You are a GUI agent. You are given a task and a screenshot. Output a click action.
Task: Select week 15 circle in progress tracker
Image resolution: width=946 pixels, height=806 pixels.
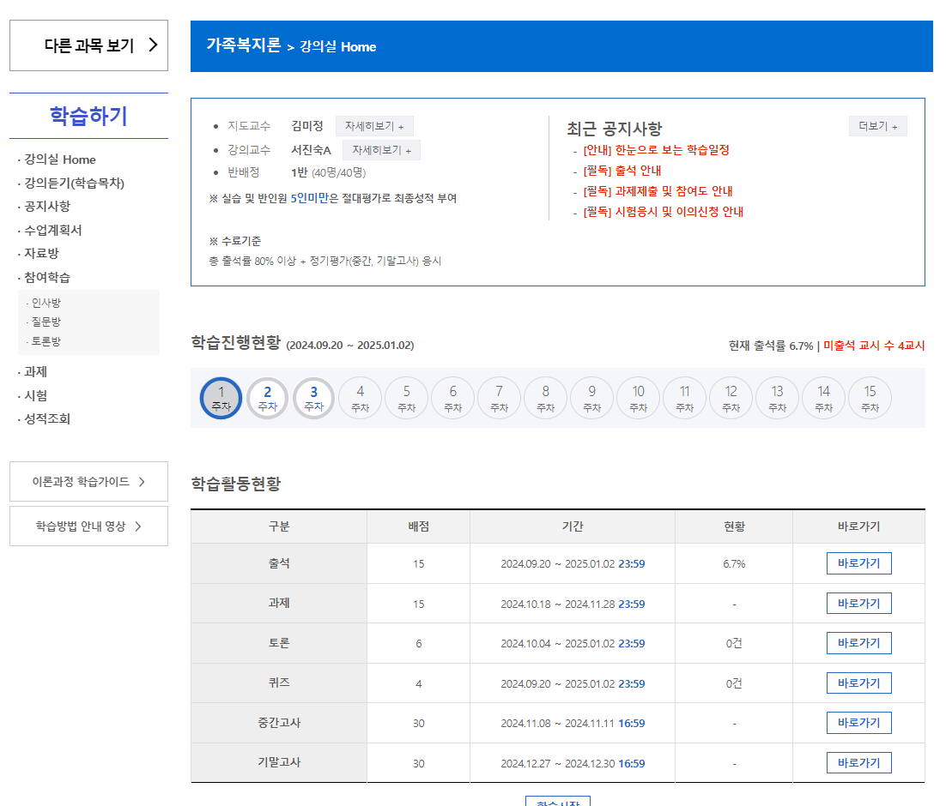[x=870, y=399]
